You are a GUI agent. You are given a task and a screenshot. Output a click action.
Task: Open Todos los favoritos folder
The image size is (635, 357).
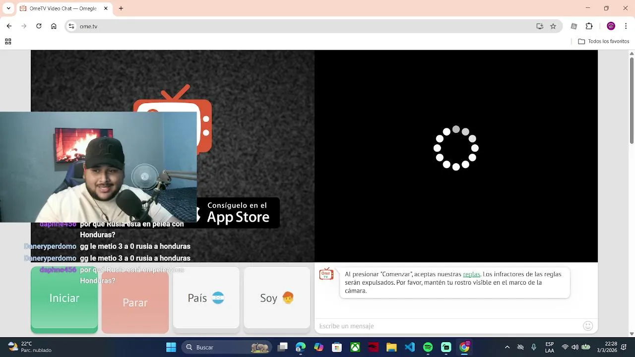pos(604,42)
